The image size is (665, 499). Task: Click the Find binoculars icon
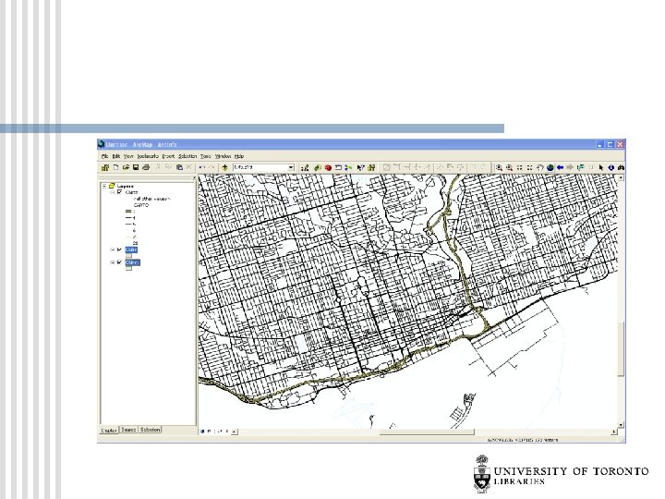621,167
